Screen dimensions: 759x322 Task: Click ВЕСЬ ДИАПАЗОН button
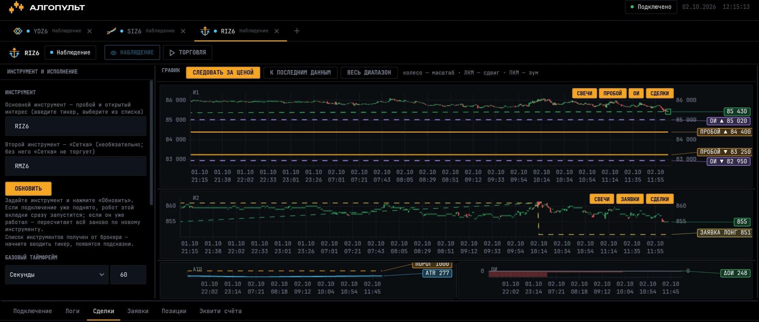(x=369, y=73)
